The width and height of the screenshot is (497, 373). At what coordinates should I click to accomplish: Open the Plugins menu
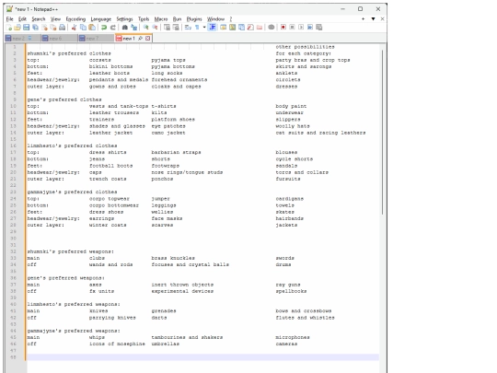coord(194,19)
